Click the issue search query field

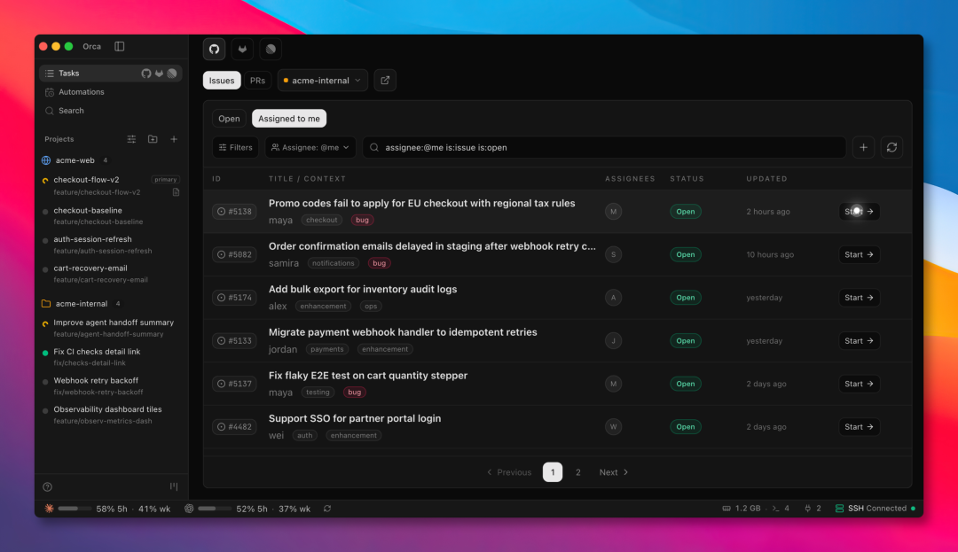(x=604, y=148)
